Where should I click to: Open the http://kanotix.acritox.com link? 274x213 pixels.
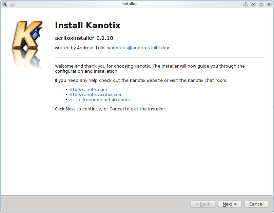point(95,94)
